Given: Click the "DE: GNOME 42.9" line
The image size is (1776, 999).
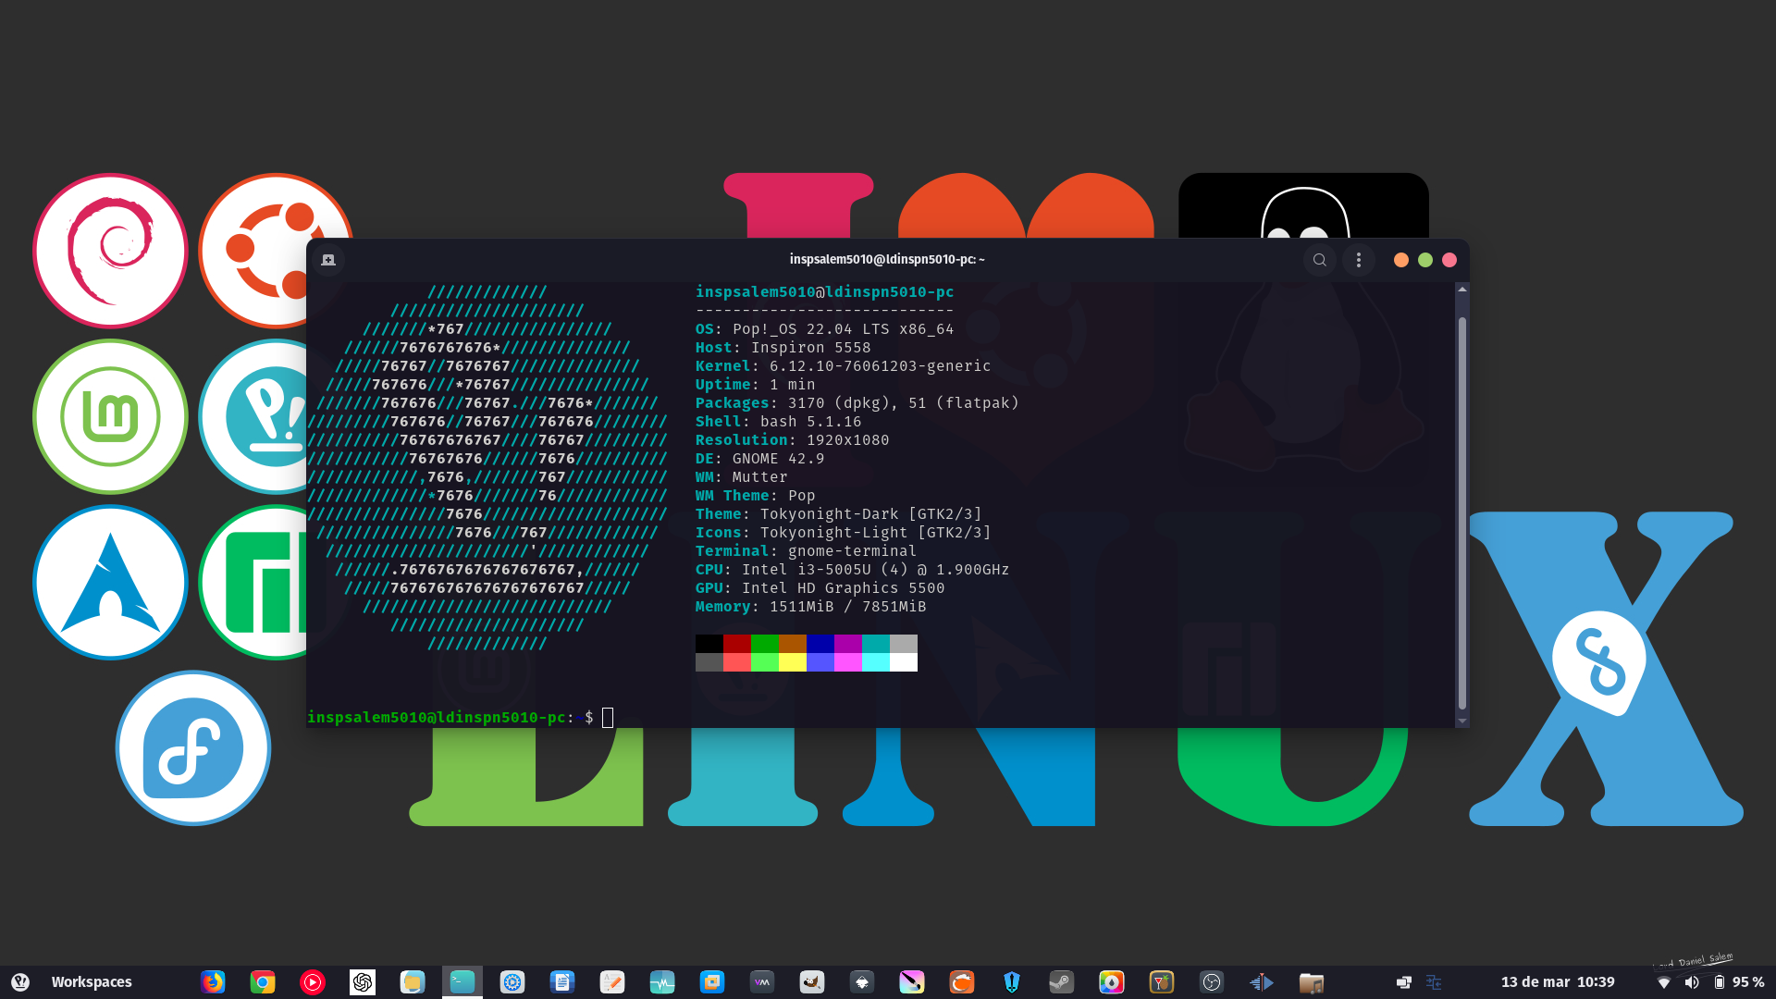Looking at the screenshot, I should [759, 459].
